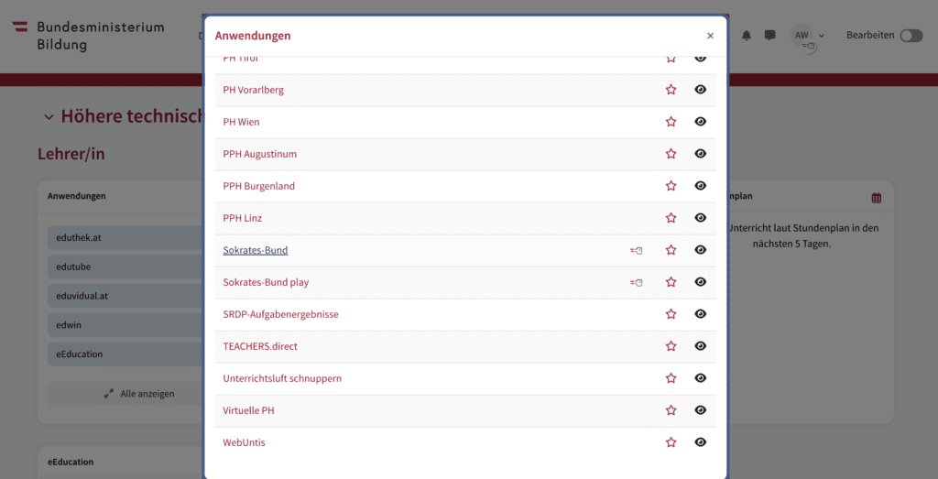Collapse the Höhere technische section chevron
The image size is (938, 479).
(x=49, y=117)
